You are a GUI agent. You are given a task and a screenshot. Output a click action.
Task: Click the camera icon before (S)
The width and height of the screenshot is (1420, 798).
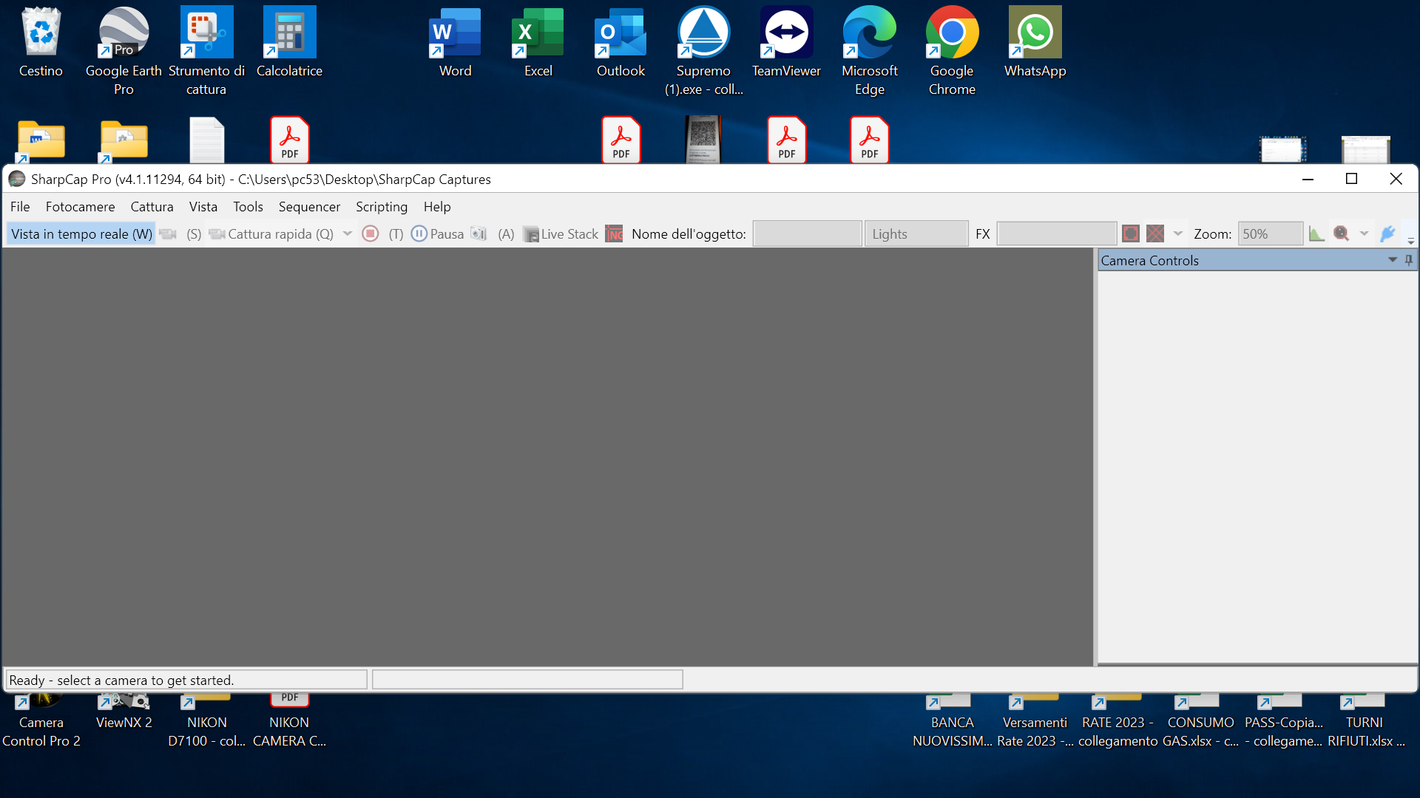[x=169, y=234]
